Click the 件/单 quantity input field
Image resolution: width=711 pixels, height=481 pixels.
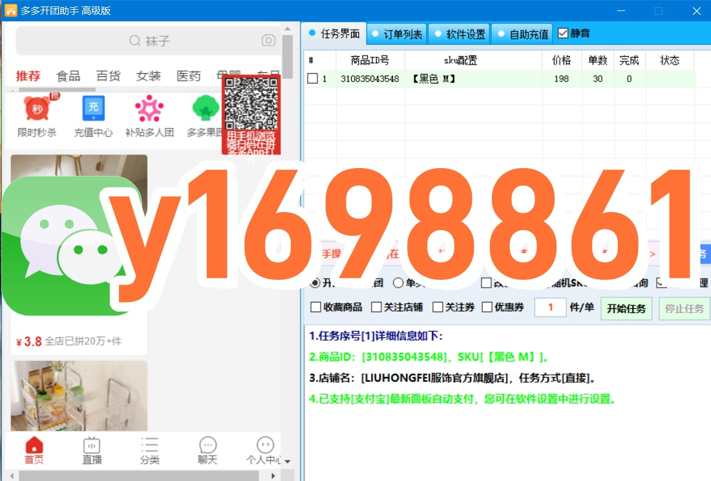click(550, 308)
